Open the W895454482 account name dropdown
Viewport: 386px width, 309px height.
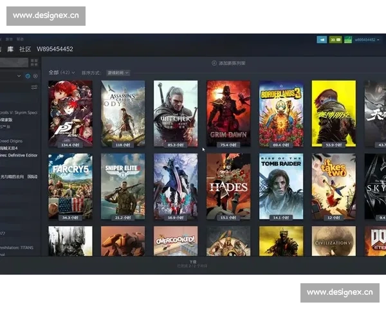365,40
